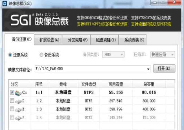Click the 卷标 column header
The height and width of the screenshot is (130, 184).
(x=63, y=84)
